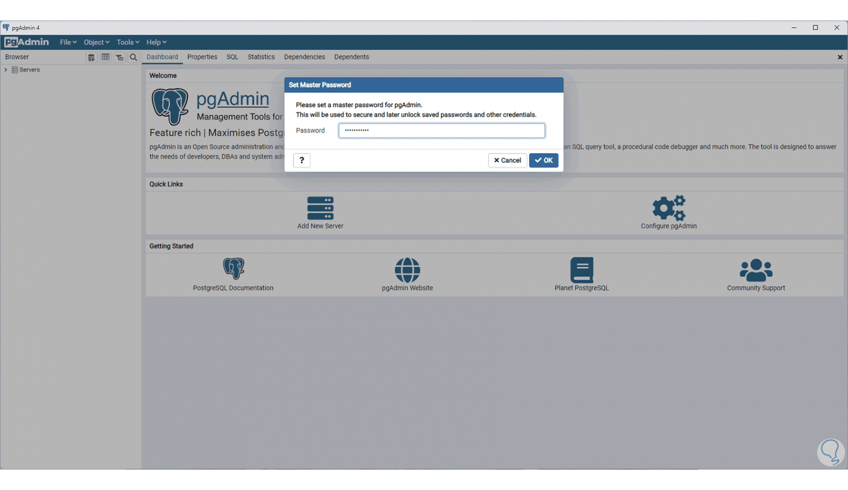This screenshot has width=848, height=490.
Task: Click the large pgAdmin elephant logo
Action: 170,107
